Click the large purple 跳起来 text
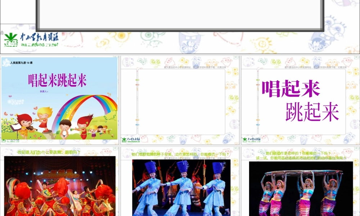Screen dimensions: 360x216 click(x=312, y=112)
